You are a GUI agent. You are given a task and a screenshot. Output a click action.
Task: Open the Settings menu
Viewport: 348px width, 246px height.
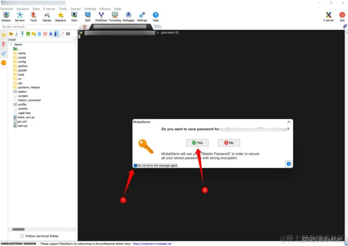[90, 9]
